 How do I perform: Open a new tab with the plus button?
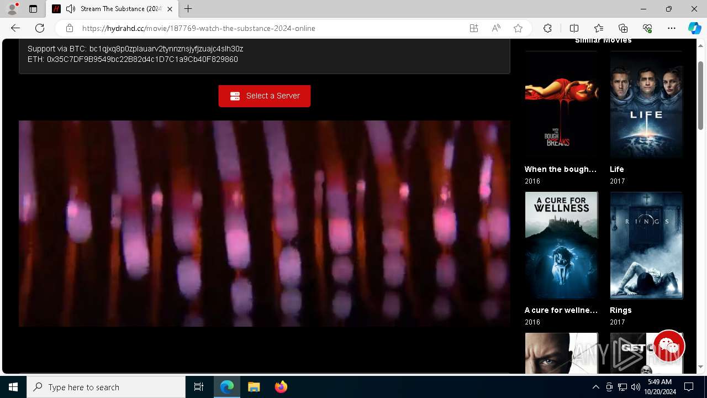pyautogui.click(x=188, y=9)
